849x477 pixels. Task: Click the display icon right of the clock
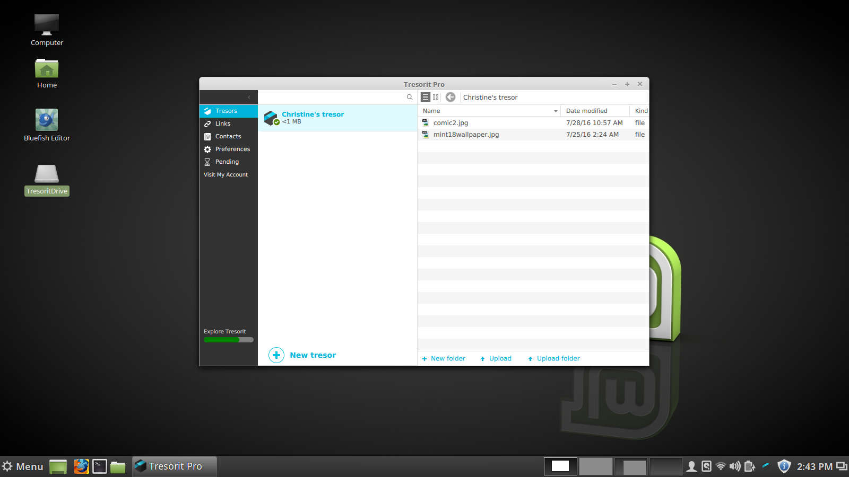click(842, 466)
